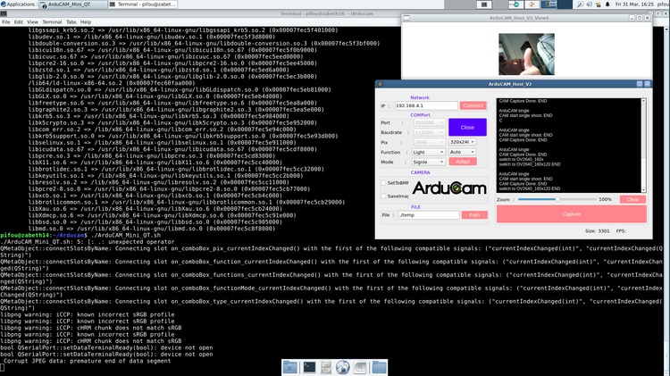This screenshot has width=670, height=376.
Task: Select the terminal workspace in workspace switcher
Action: click(x=484, y=4)
